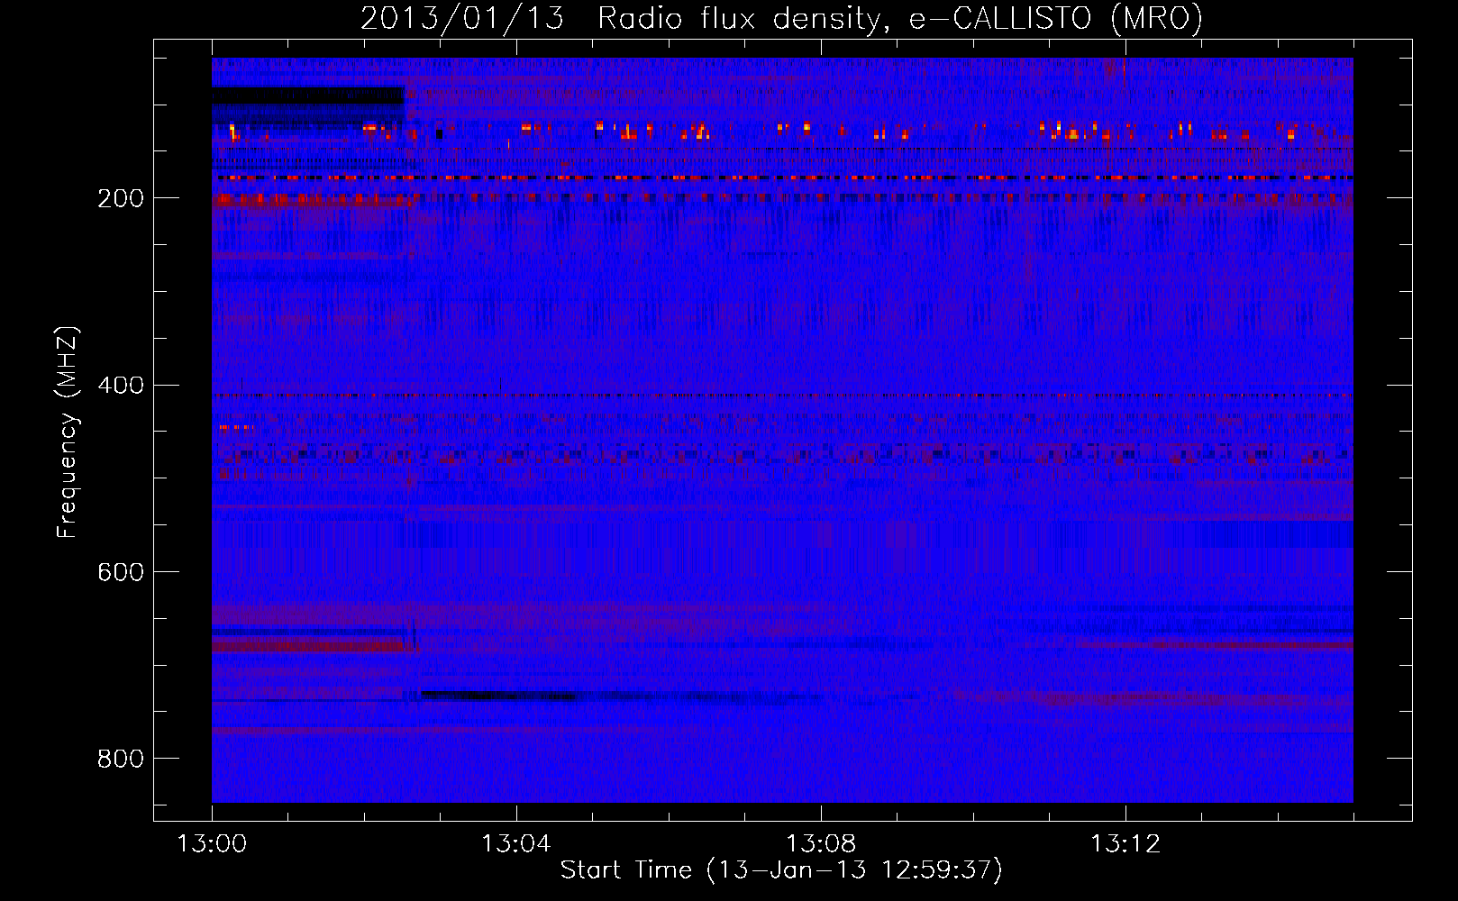Click the '400' frequency tick label
This screenshot has width=1458, height=901.
(121, 386)
